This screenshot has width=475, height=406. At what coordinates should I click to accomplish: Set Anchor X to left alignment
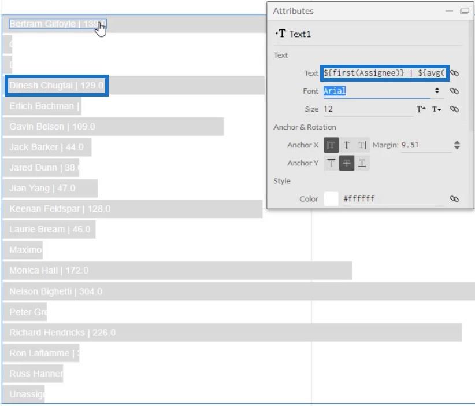point(331,145)
